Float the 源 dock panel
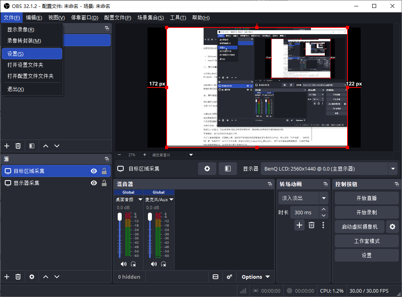The width and height of the screenshot is (402, 297). (107, 159)
